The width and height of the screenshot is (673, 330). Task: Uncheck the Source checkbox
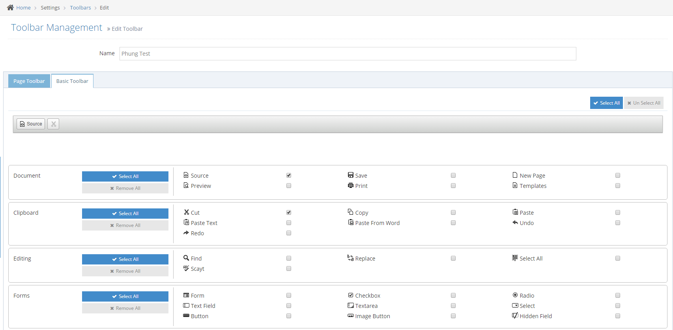(x=289, y=175)
